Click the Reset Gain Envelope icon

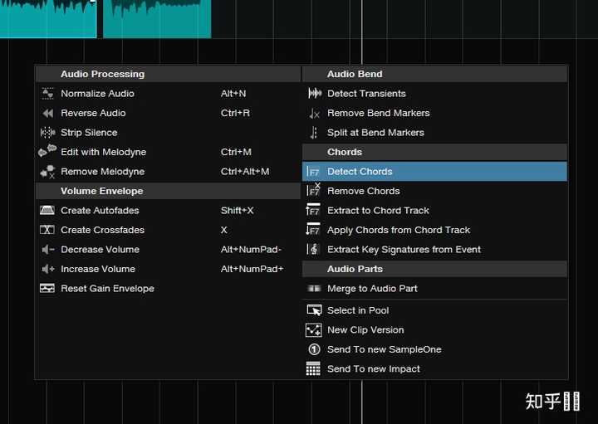click(47, 289)
